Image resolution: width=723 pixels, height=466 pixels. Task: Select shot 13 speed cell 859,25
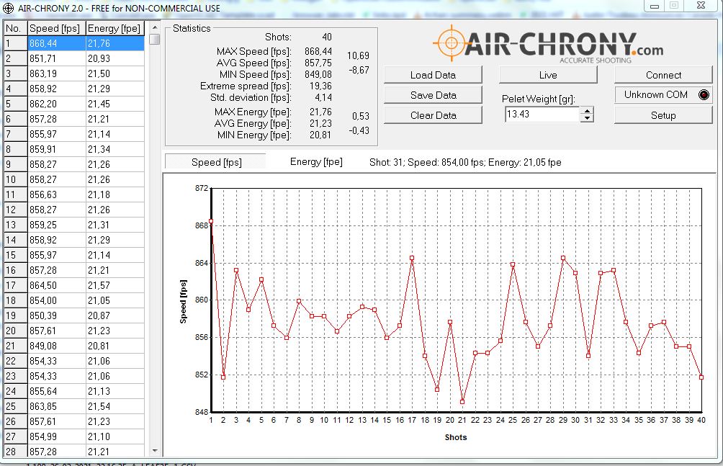pyautogui.click(x=57, y=225)
